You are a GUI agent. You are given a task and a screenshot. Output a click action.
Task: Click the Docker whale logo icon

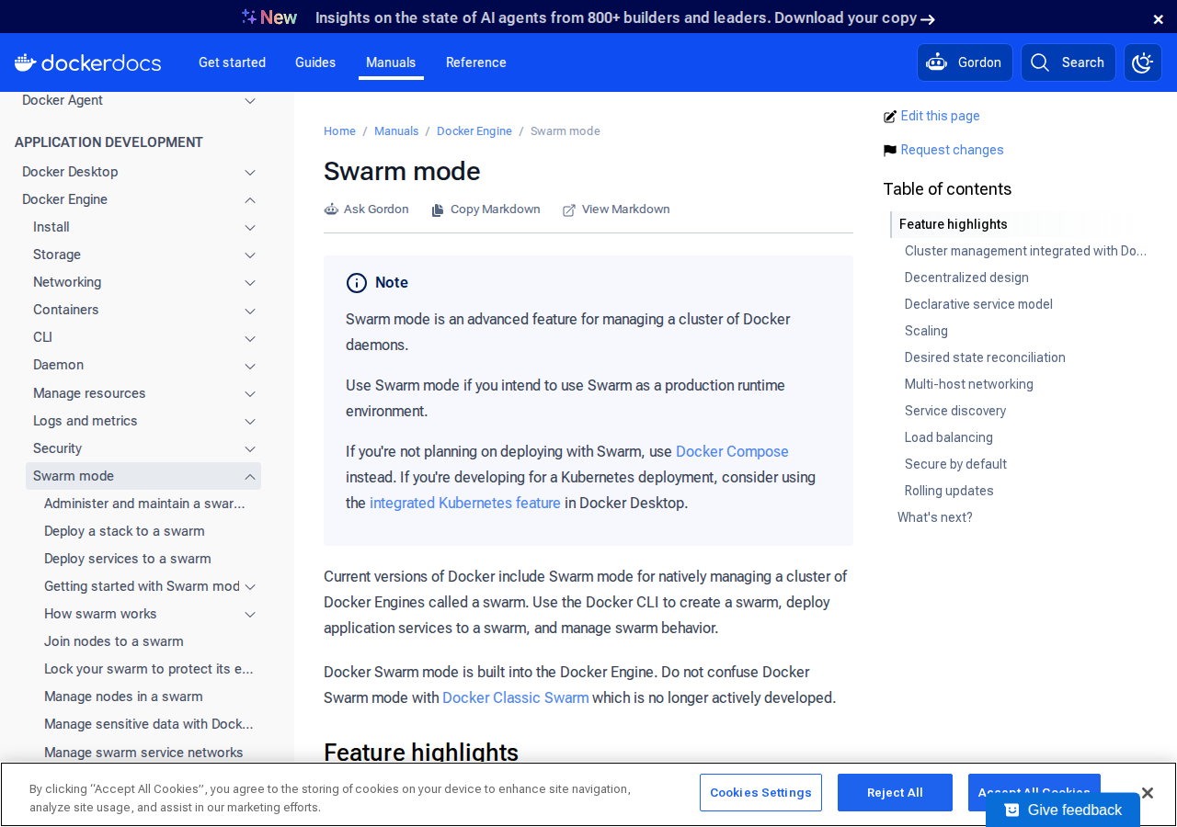click(x=26, y=62)
